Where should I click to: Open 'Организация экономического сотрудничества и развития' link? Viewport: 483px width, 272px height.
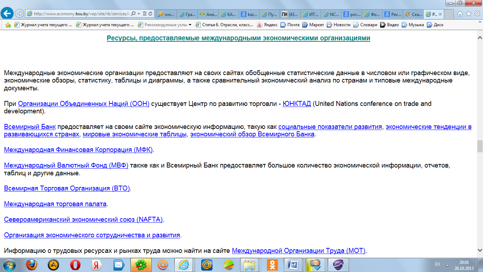92,235
